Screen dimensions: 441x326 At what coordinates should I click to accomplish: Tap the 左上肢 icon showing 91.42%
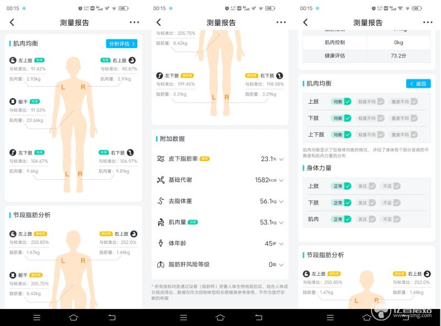click(13, 60)
